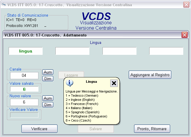
Task: Click the Salvare button
Action: click(96, 129)
